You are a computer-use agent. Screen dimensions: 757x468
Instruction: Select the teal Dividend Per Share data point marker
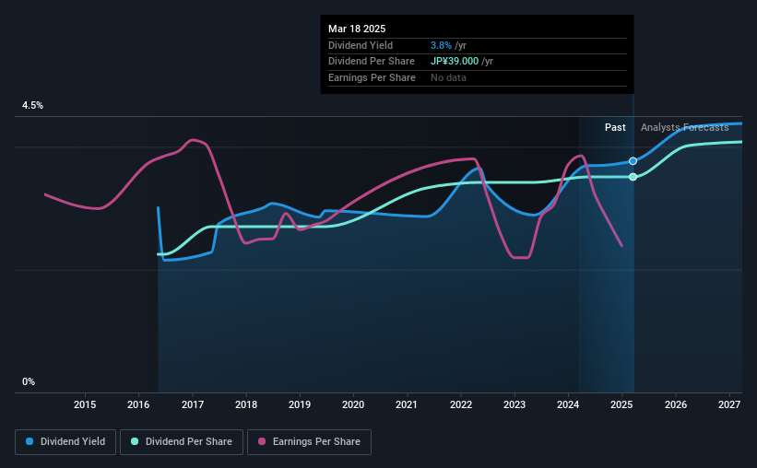click(x=633, y=177)
